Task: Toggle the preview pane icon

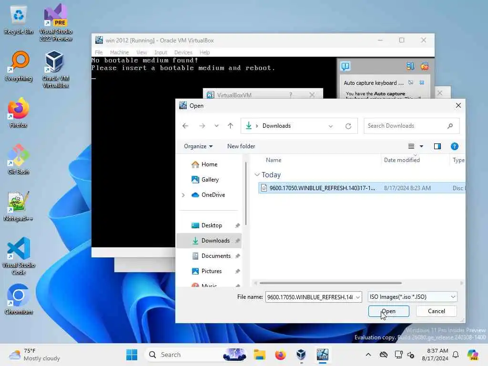Action: (x=437, y=146)
